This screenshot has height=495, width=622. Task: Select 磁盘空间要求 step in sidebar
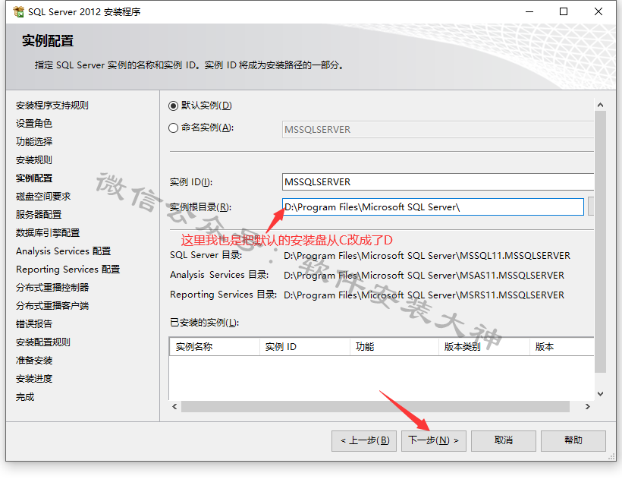coord(43,197)
